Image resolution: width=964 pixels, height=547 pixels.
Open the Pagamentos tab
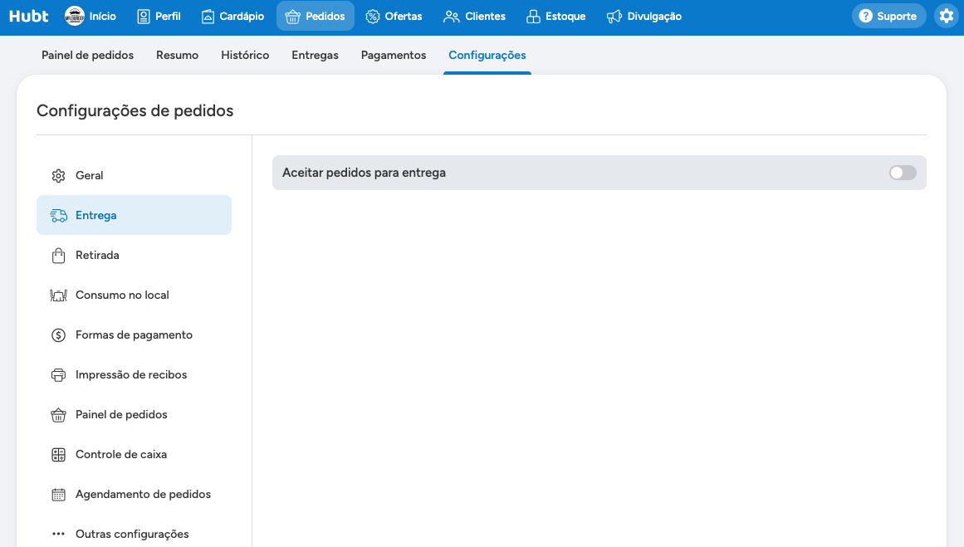394,56
